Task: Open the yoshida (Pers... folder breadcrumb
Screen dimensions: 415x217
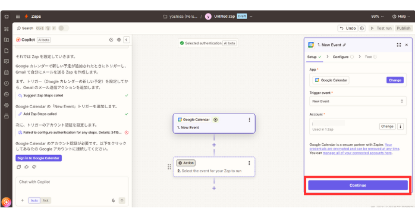Action: pos(180,17)
